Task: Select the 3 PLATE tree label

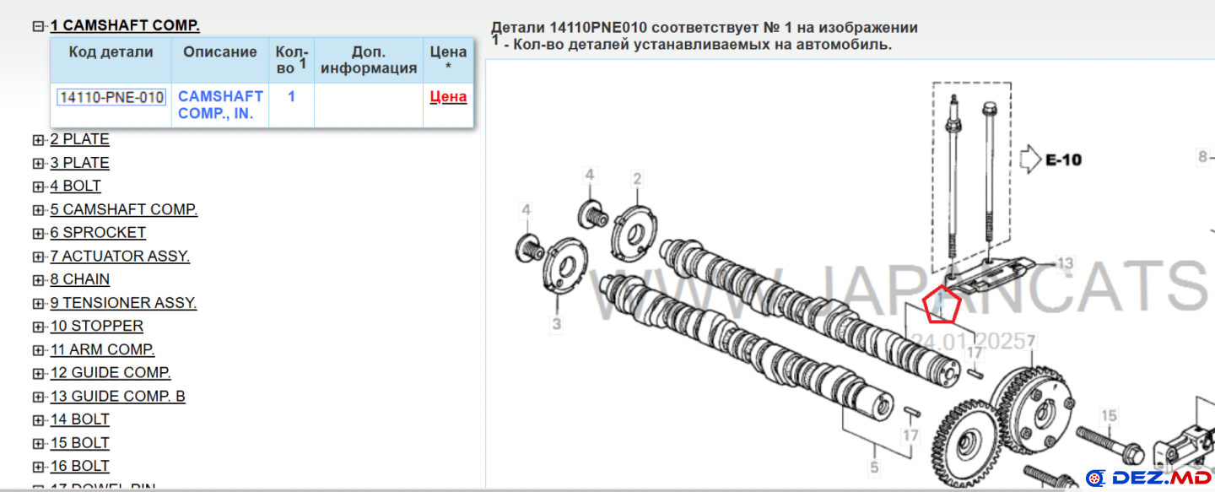Action: pos(79,163)
